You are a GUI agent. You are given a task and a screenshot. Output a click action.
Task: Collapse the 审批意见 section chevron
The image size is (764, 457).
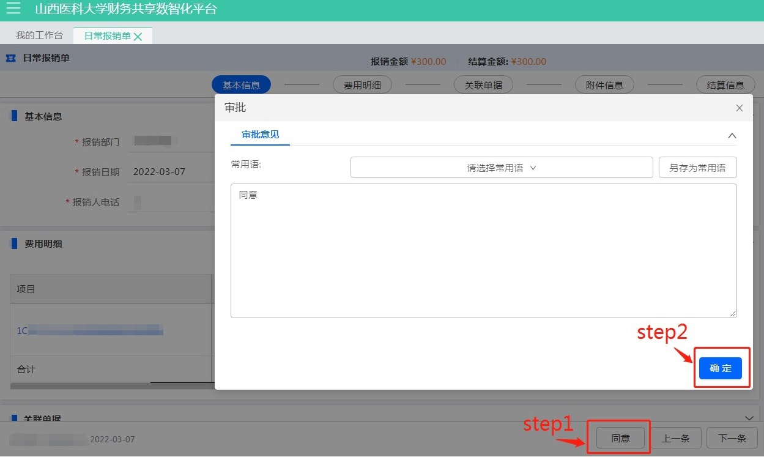point(732,136)
